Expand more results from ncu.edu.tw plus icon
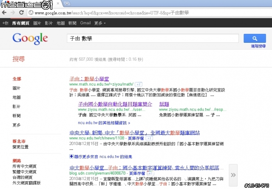The width and height of the screenshot is (272, 189). [x=71, y=156]
